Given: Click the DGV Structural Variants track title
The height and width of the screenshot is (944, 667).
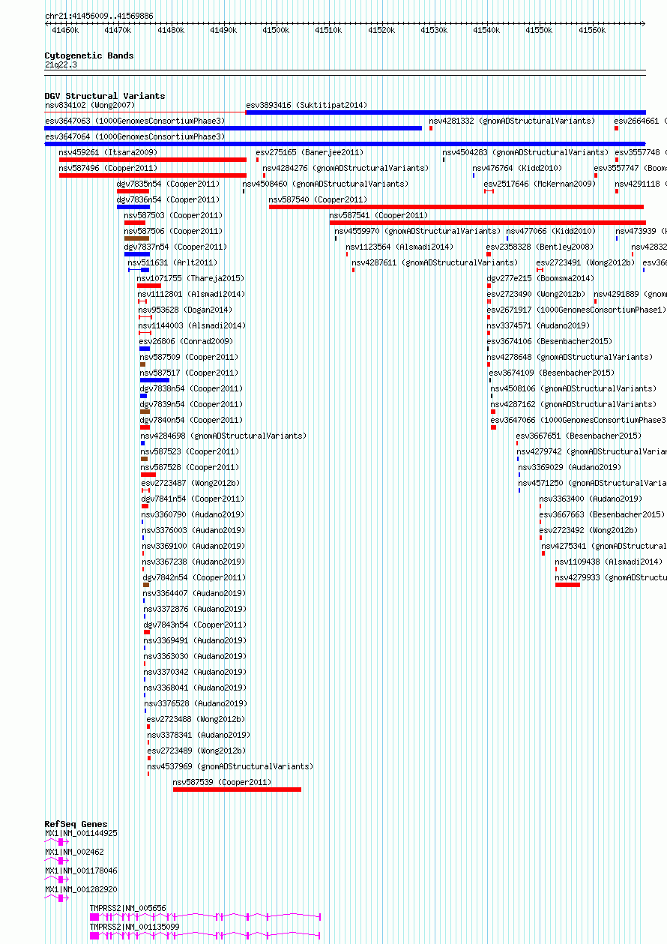Looking at the screenshot, I should click(x=105, y=96).
